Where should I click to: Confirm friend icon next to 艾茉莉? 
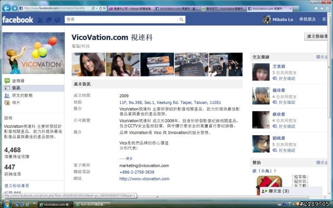coord(275,79)
